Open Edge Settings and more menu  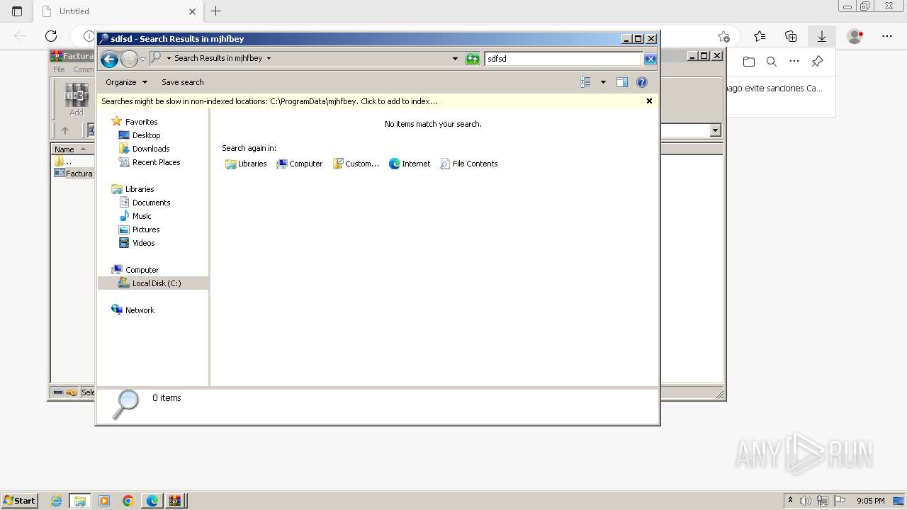[887, 36]
